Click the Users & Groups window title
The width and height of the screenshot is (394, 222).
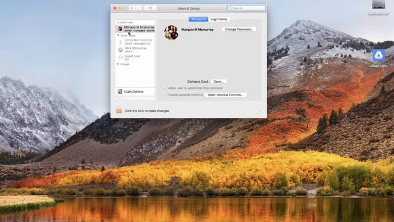(188, 8)
